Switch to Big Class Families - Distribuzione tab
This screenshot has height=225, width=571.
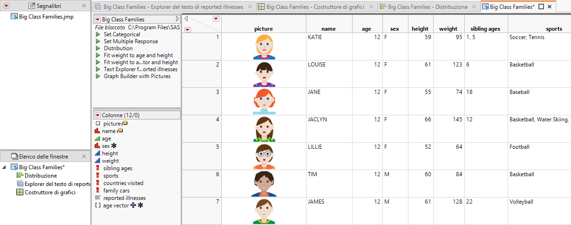[428, 7]
